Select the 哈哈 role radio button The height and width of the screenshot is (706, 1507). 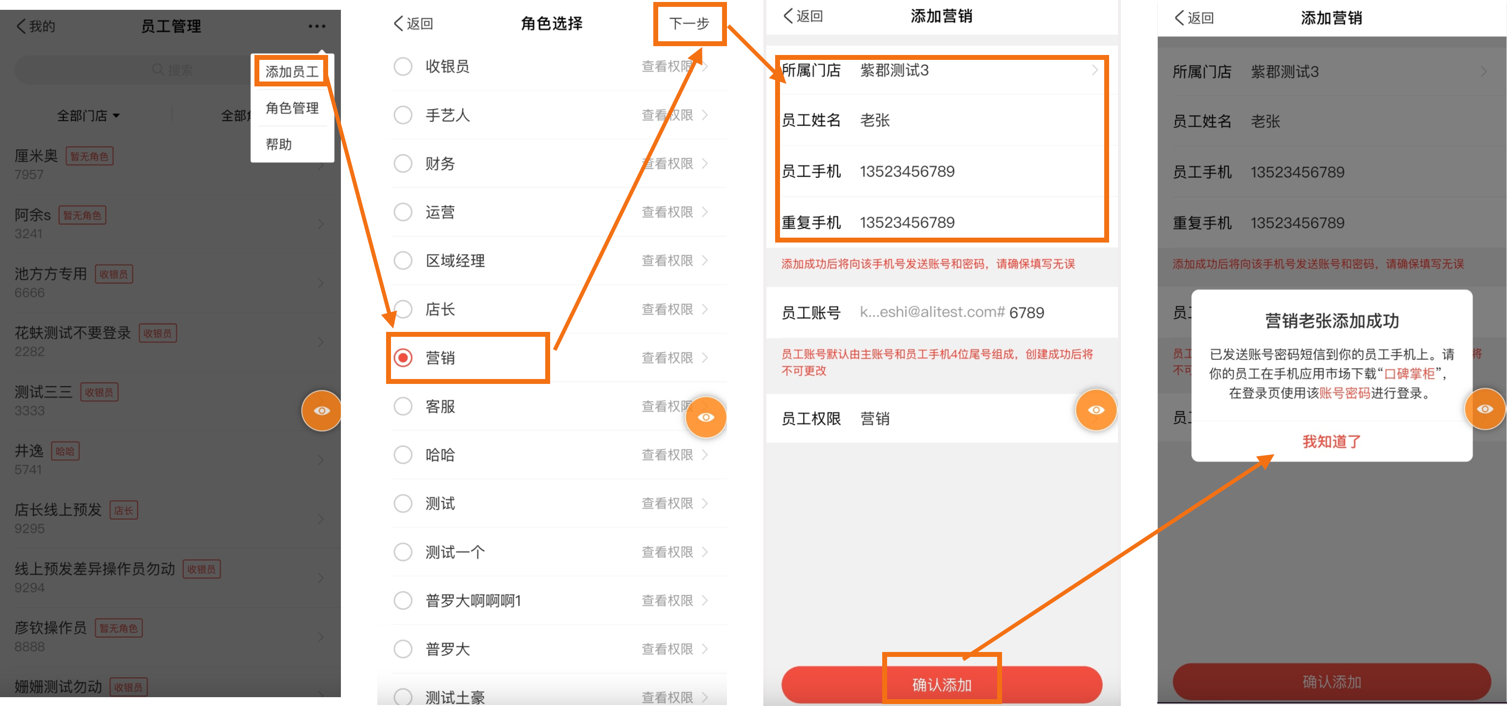pyautogui.click(x=402, y=455)
